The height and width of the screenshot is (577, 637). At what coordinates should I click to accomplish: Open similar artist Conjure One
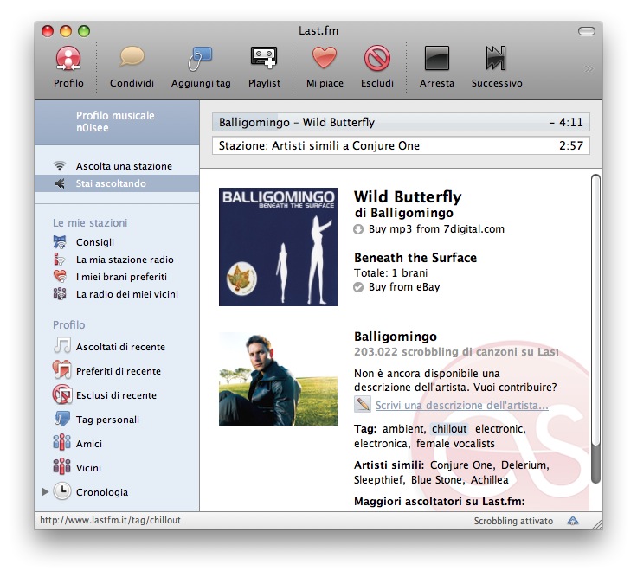[462, 465]
